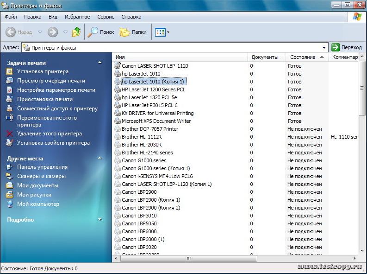Image resolution: width=367 pixels, height=274 pixels.
Task: Click Совместный доступ к принтеру link
Action: click(x=57, y=108)
